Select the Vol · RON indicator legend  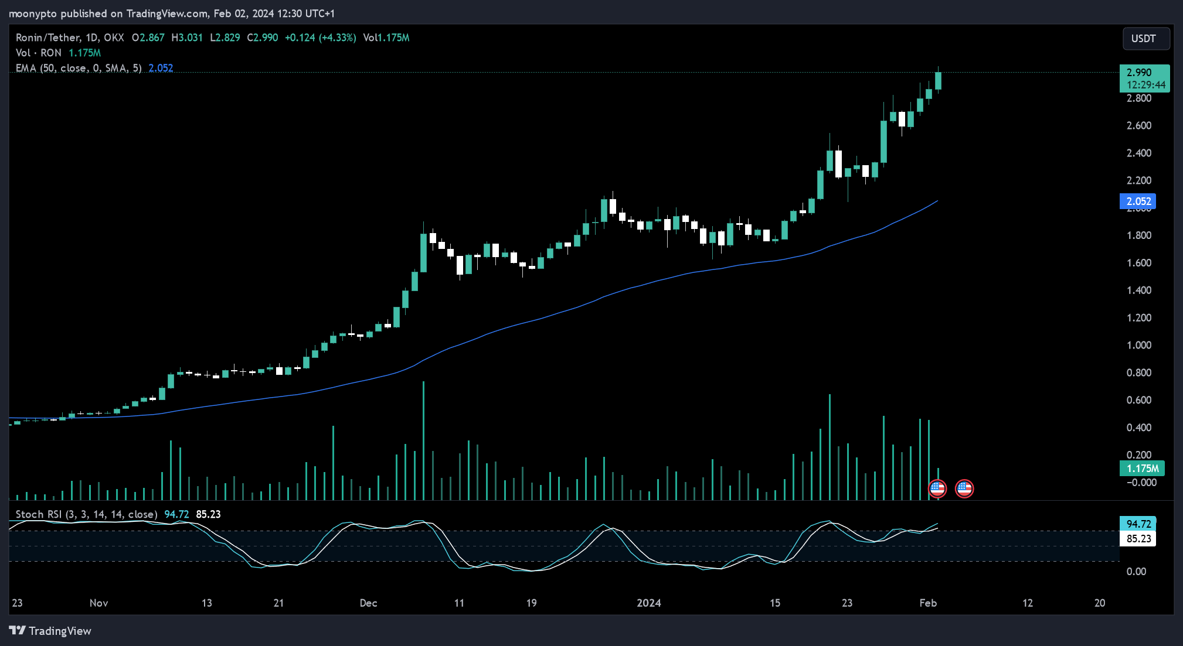tap(39, 53)
